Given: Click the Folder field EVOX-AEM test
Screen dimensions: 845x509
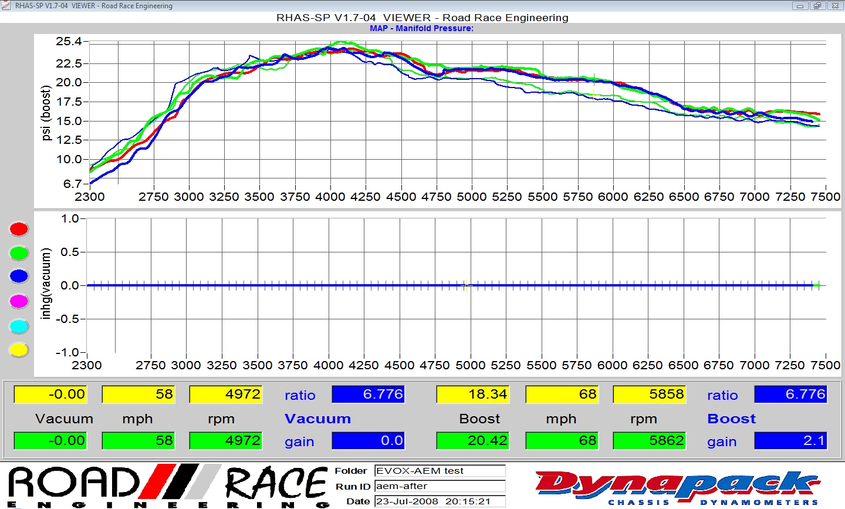Looking at the screenshot, I should pos(440,471).
